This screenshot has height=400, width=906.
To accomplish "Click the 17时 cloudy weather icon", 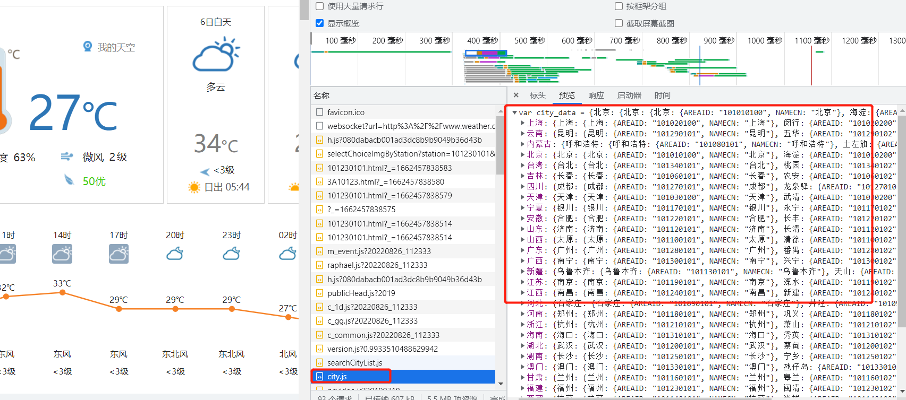I will point(118,254).
